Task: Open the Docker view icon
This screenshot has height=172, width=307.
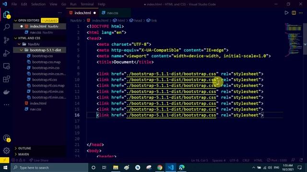Action: (x=6, y=92)
